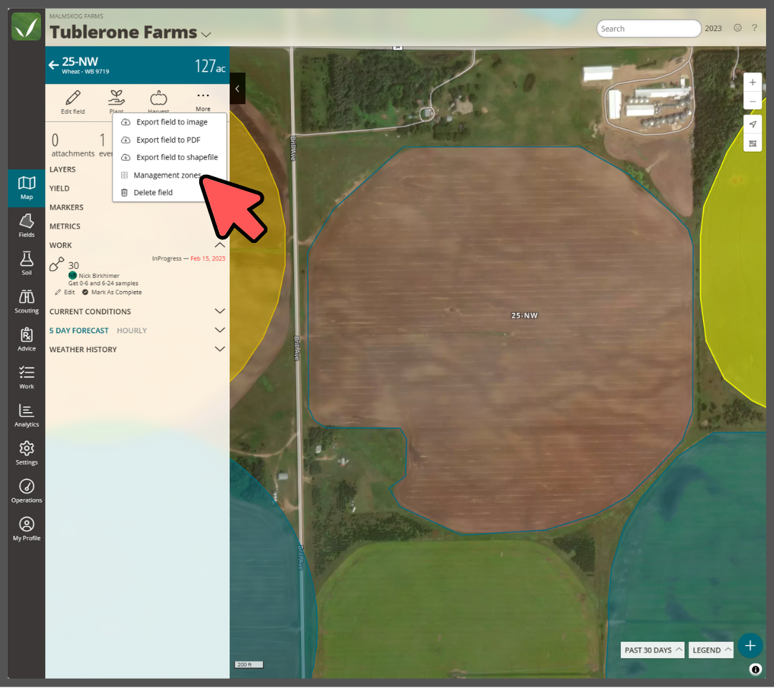Open the Settings gear section
Screen dimensions: 774x688
[27, 453]
